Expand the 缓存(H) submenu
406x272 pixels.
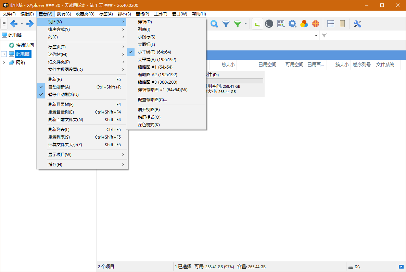(x=83, y=164)
